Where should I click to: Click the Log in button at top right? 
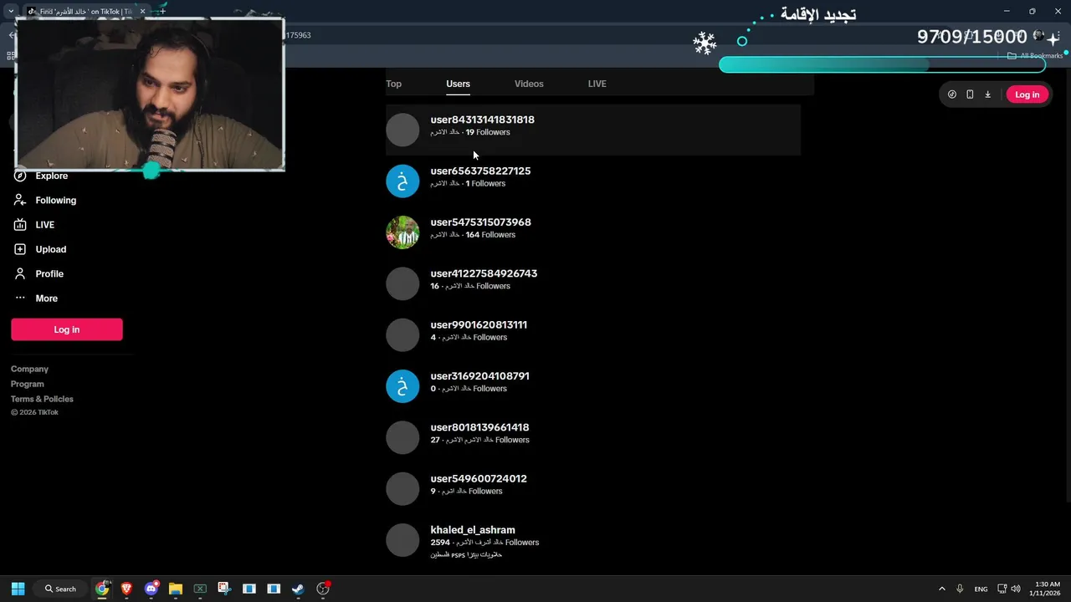coord(1027,94)
